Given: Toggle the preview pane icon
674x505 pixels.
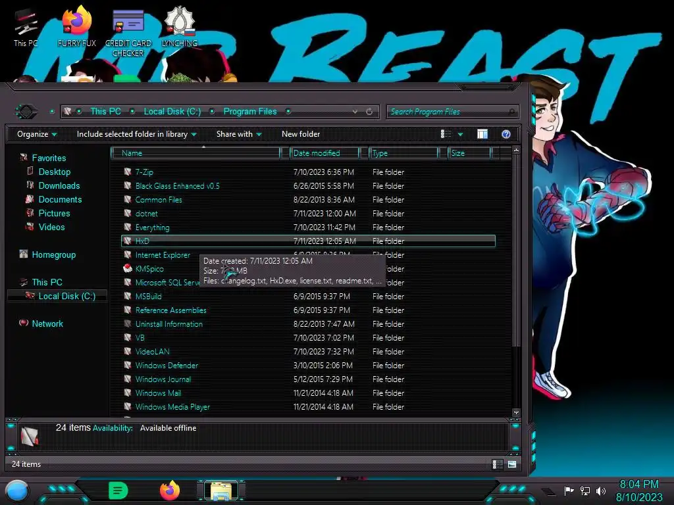Looking at the screenshot, I should click(x=482, y=134).
